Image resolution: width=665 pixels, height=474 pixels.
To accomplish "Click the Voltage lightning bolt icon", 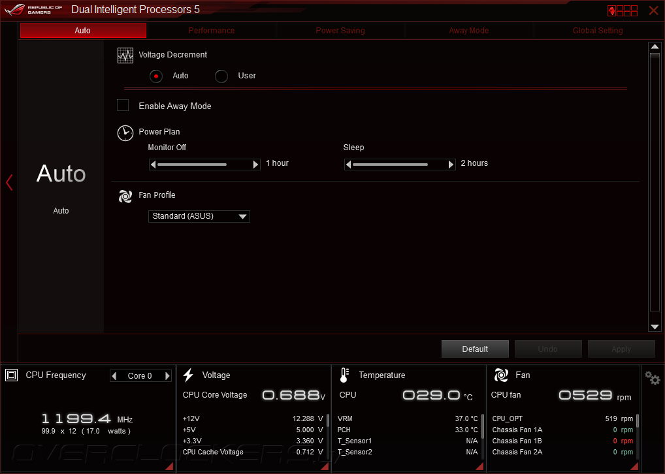I will [188, 375].
